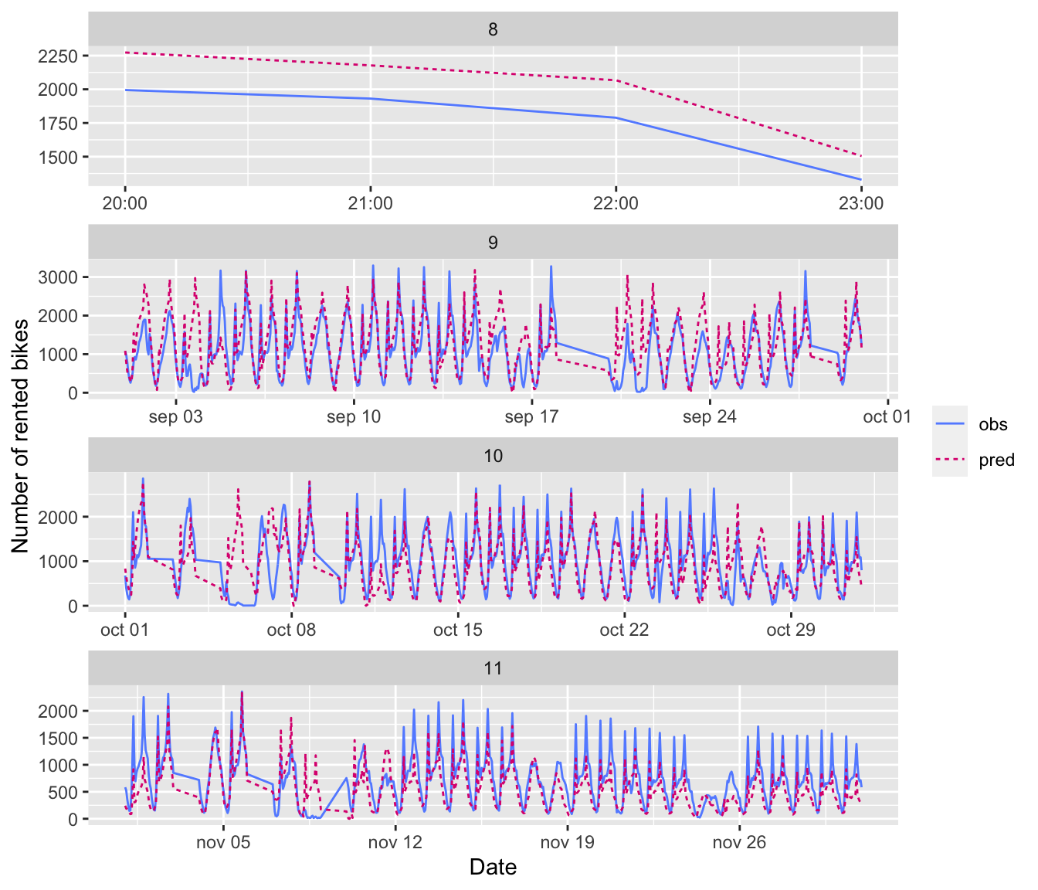
Task: Click the 'oct 29' tick label
Action: pyautogui.click(x=791, y=630)
